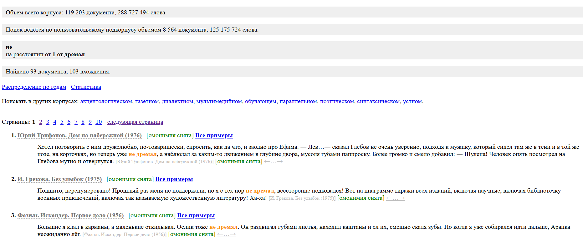583x241 pixels.
Task: Open Юрий Трифонов Дом на набережной title
Action: (79, 135)
